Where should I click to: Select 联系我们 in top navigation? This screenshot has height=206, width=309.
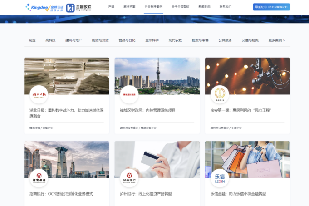[x=226, y=7]
